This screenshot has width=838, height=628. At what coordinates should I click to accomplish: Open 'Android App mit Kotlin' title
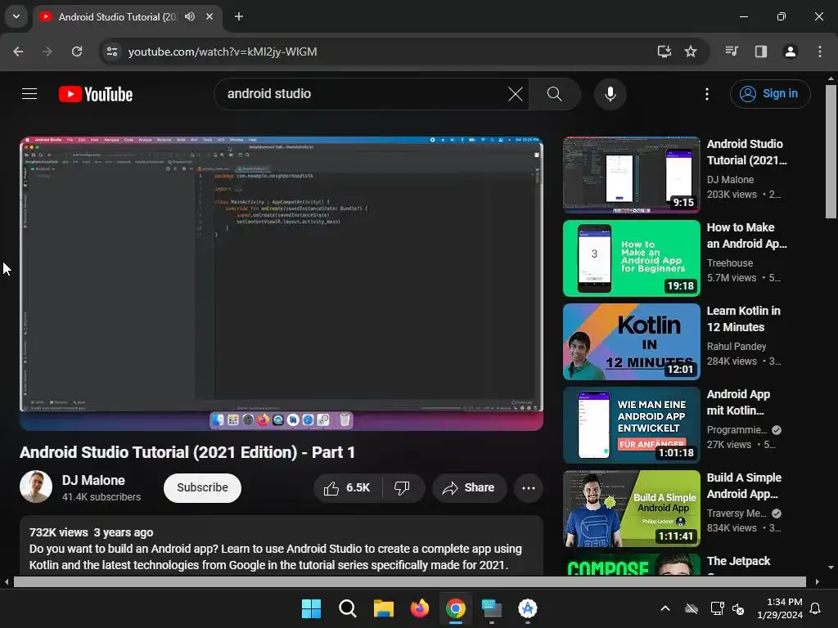[x=738, y=402]
